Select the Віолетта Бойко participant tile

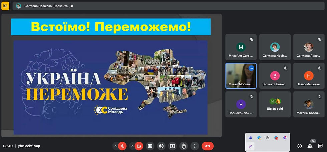(275, 76)
